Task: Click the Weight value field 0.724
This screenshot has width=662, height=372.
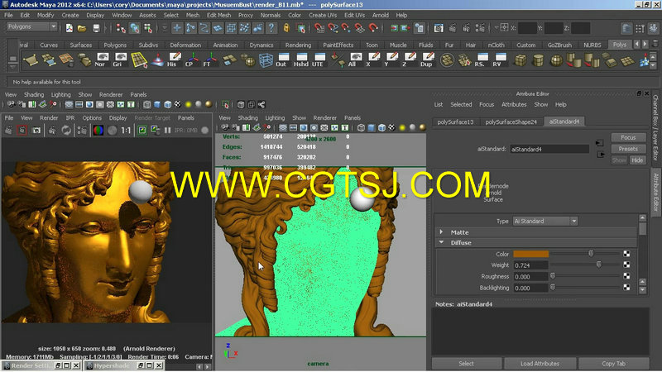Action: (530, 265)
